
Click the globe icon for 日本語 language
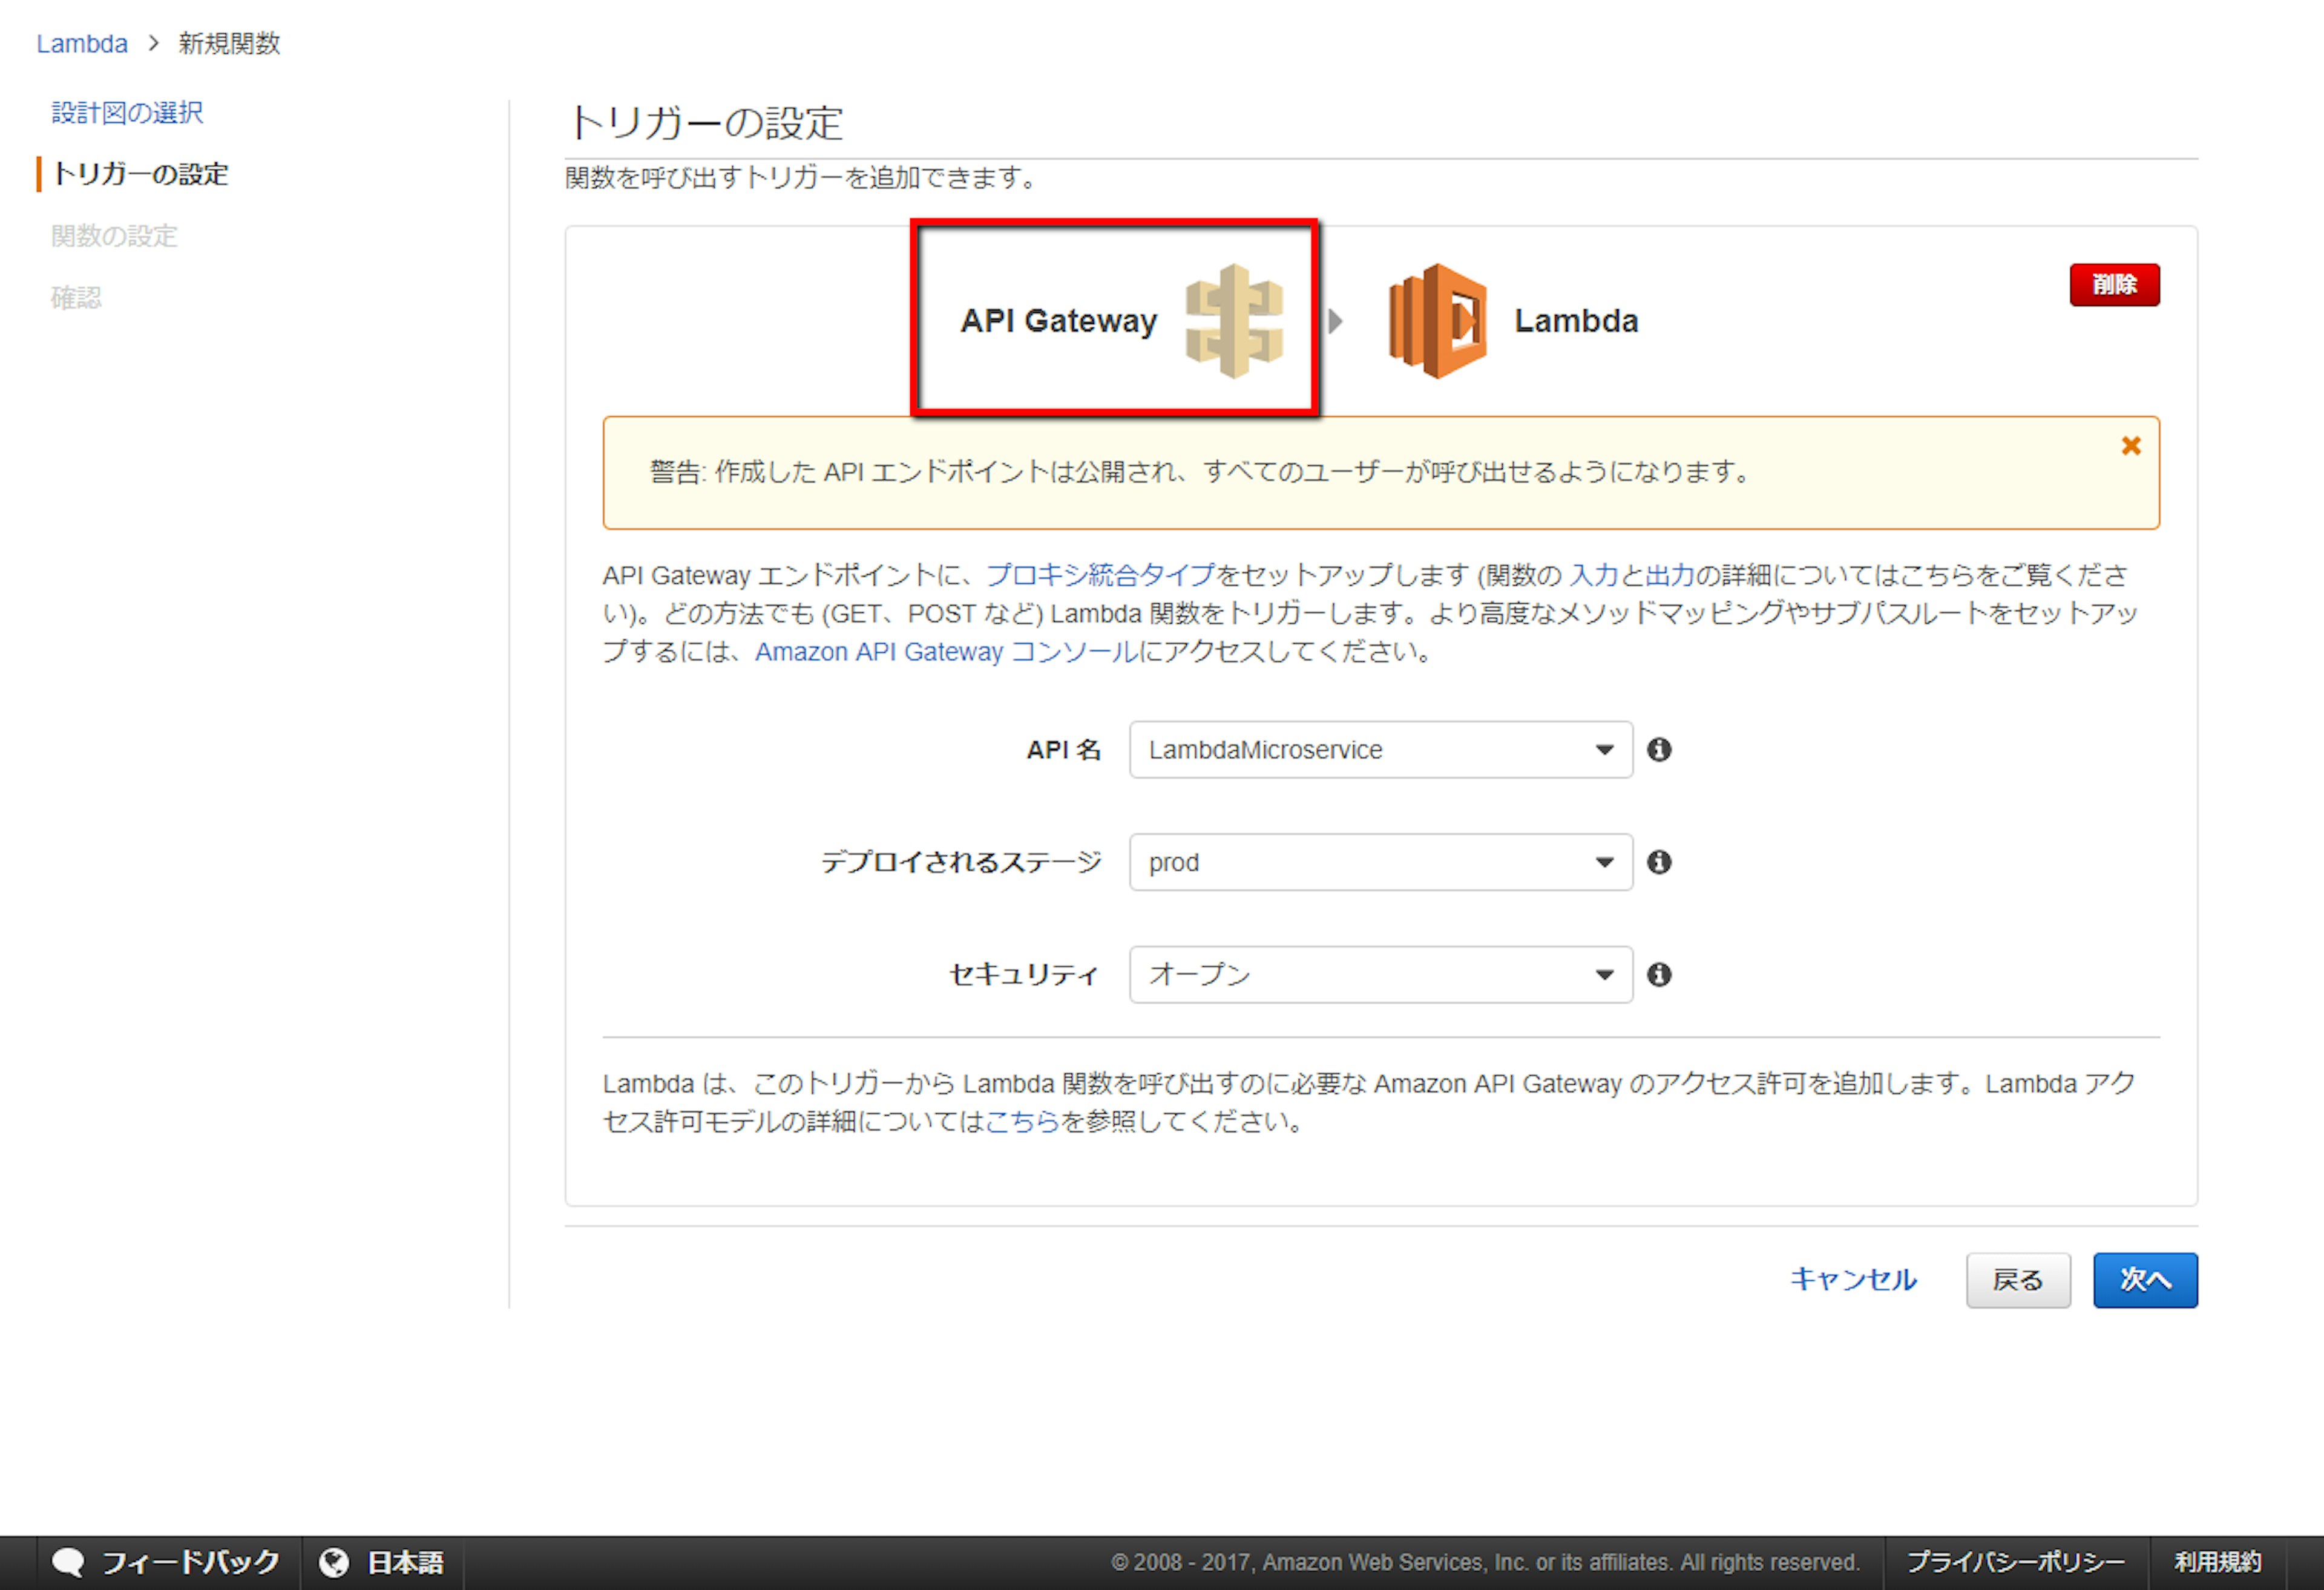(x=334, y=1563)
